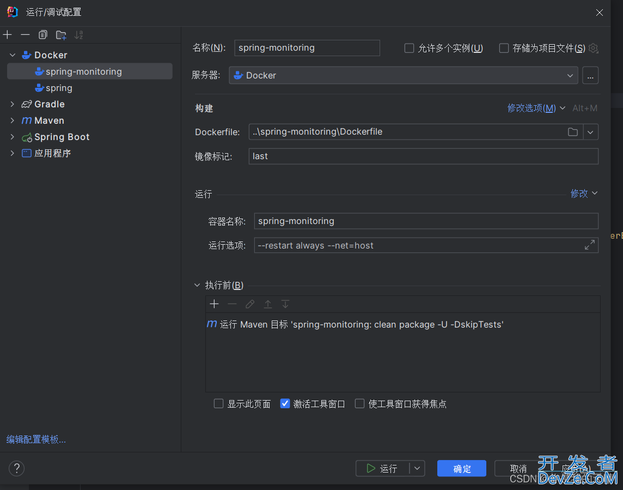Enable allow multiple instances checkbox
Screen dimensions: 623x490
(409, 48)
